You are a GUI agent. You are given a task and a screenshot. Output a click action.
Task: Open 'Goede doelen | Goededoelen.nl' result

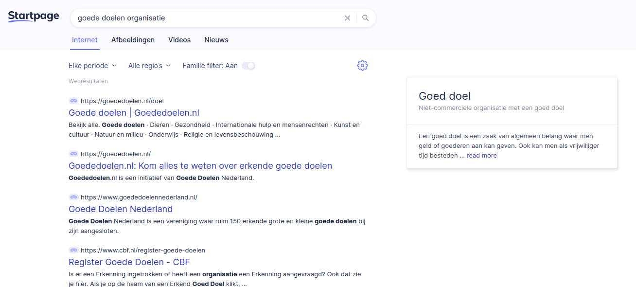[134, 113]
